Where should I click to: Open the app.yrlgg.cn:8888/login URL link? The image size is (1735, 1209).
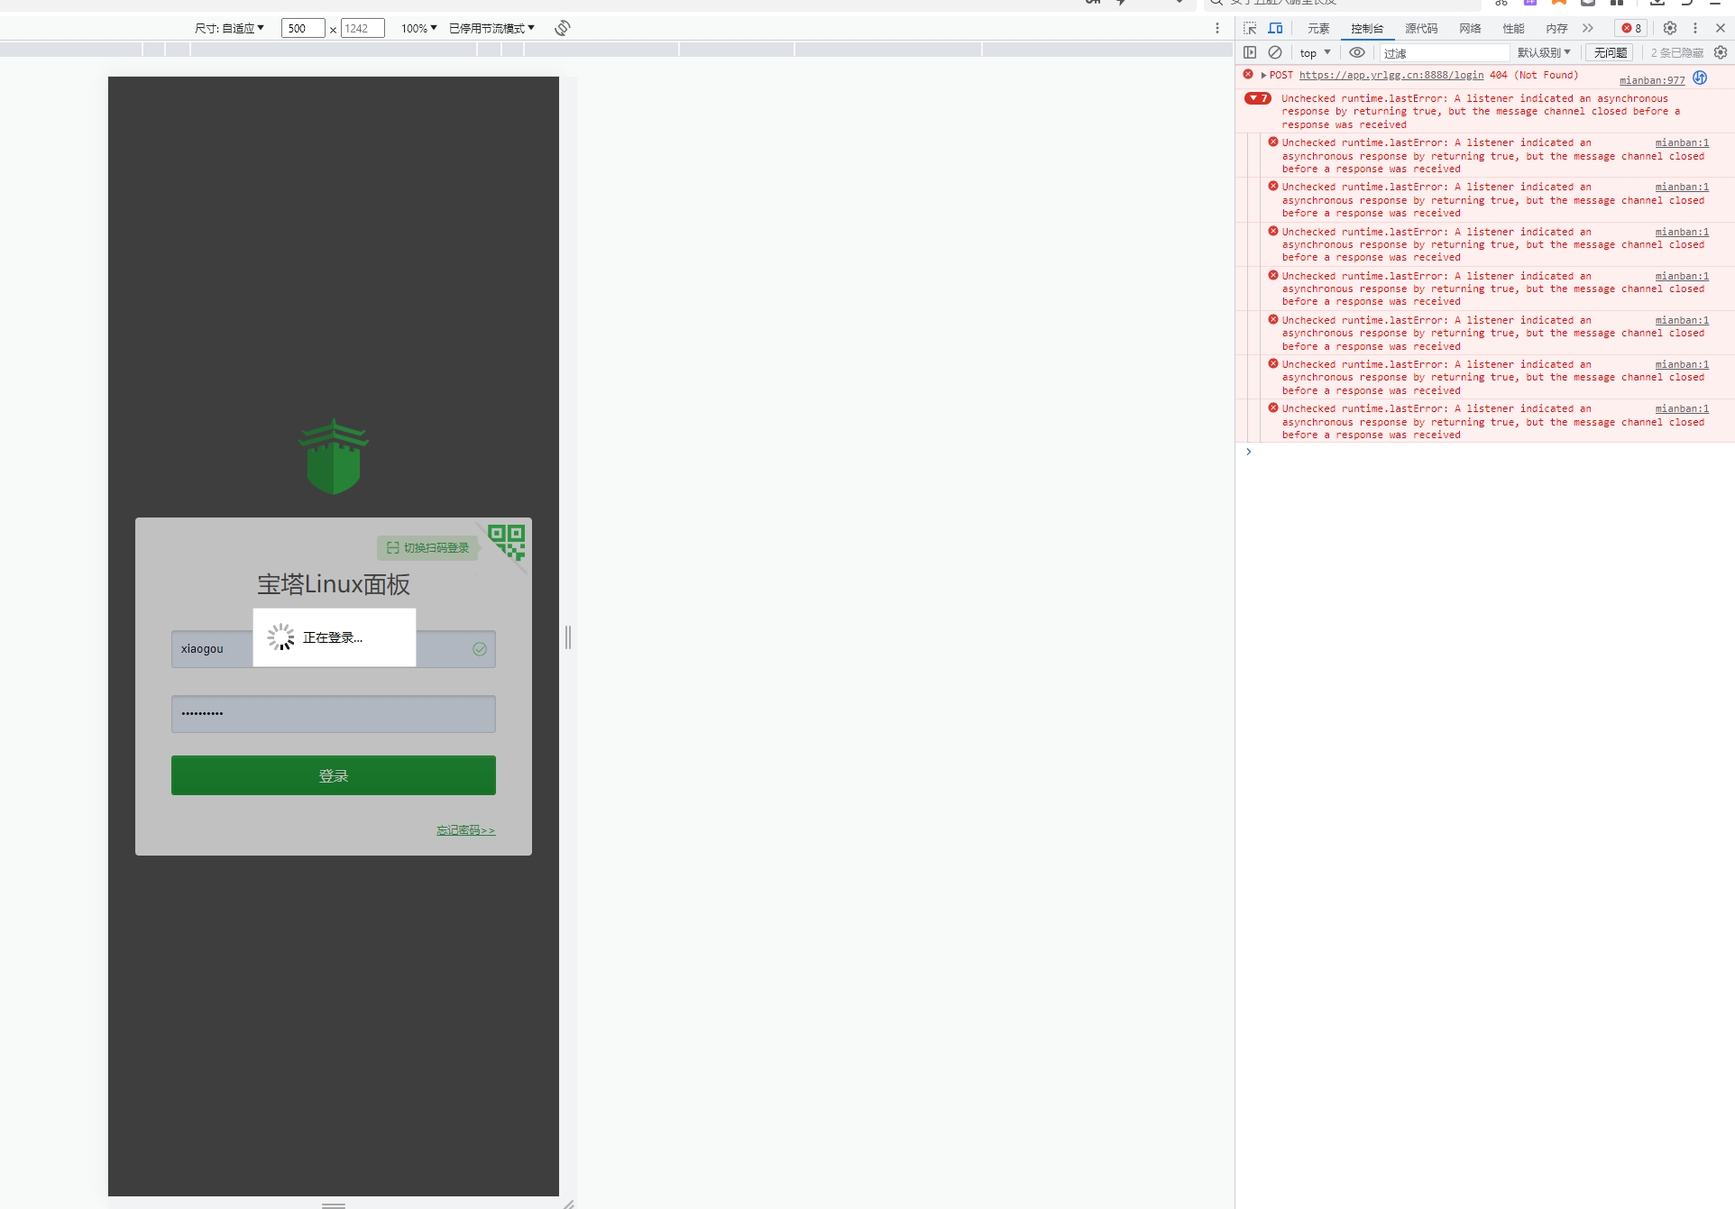click(1391, 75)
